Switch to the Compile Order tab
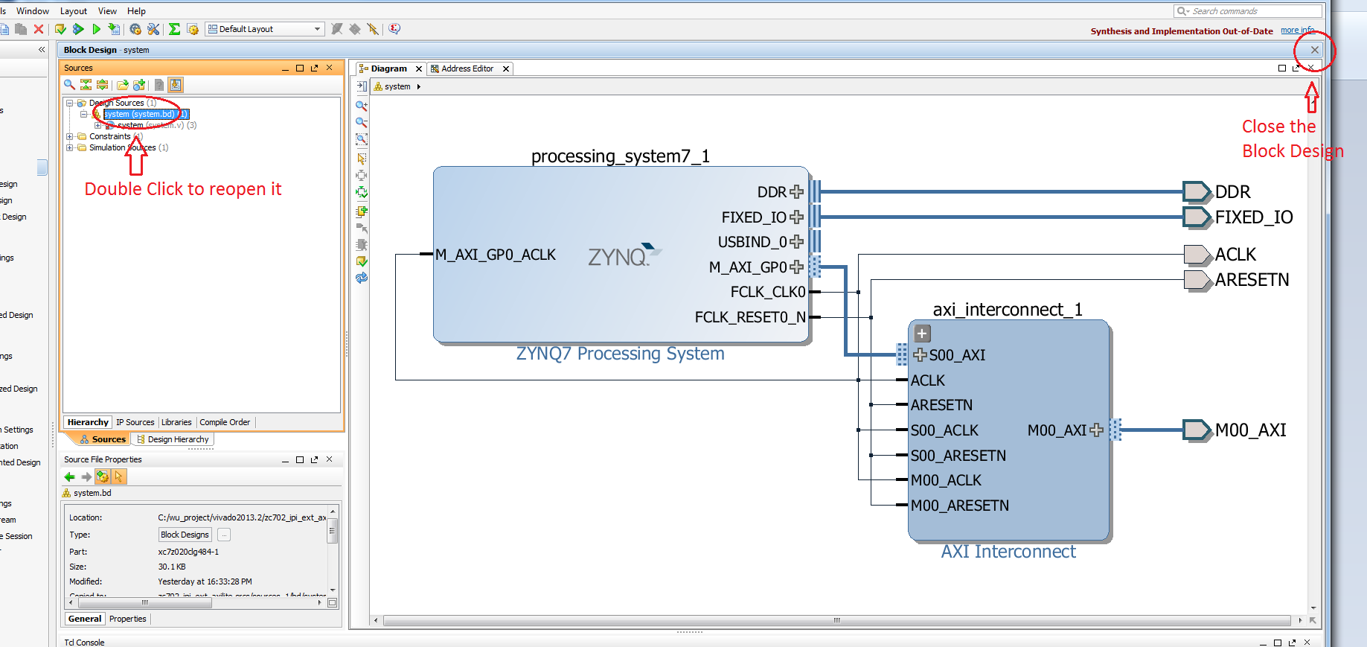The image size is (1367, 647). (225, 422)
